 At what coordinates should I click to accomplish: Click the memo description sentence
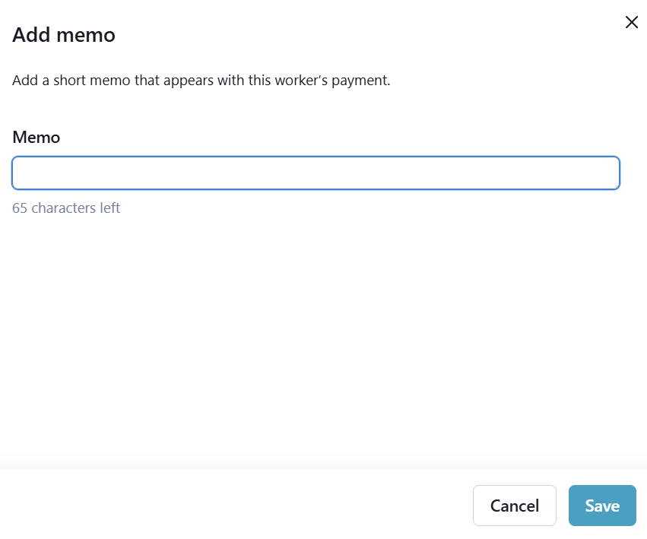tap(201, 80)
